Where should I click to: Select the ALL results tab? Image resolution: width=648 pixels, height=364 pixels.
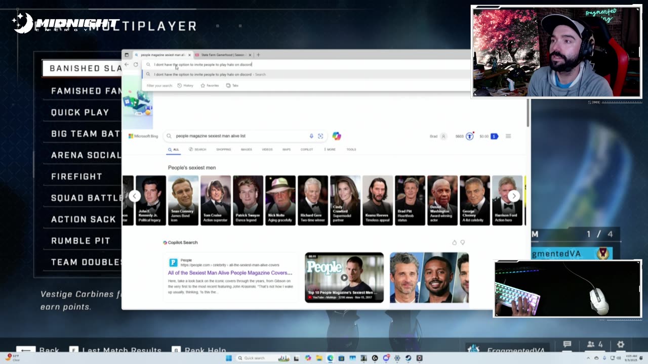click(x=174, y=150)
